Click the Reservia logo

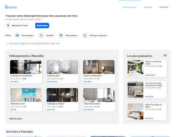(x=11, y=7)
